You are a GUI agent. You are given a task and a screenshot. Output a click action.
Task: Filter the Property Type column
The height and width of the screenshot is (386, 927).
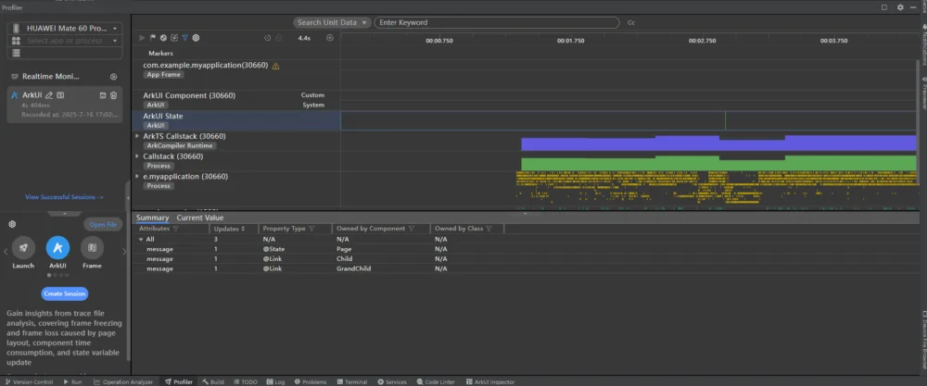[311, 229]
